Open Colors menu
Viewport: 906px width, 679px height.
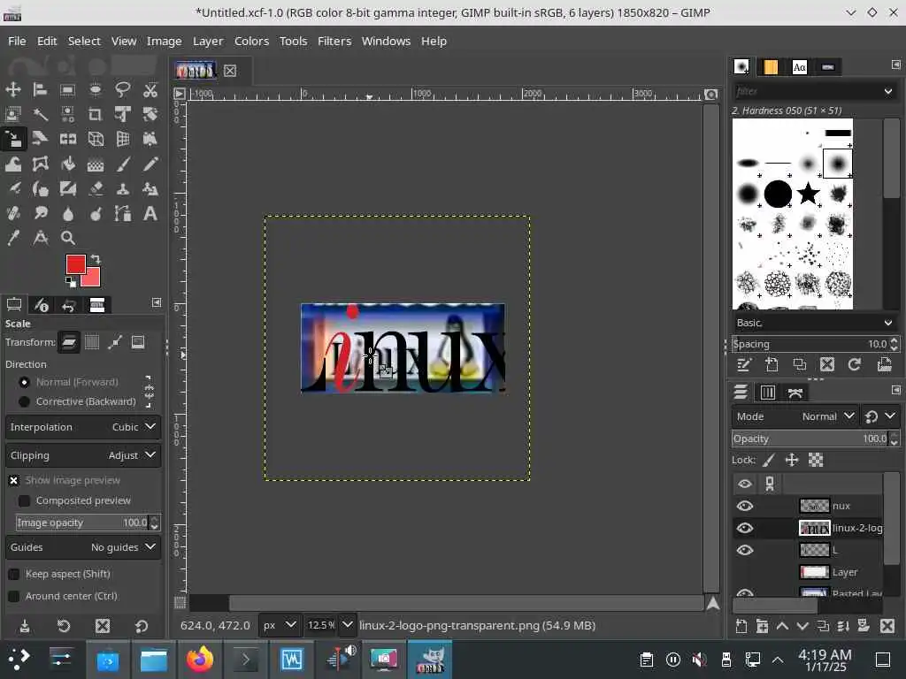(x=251, y=41)
